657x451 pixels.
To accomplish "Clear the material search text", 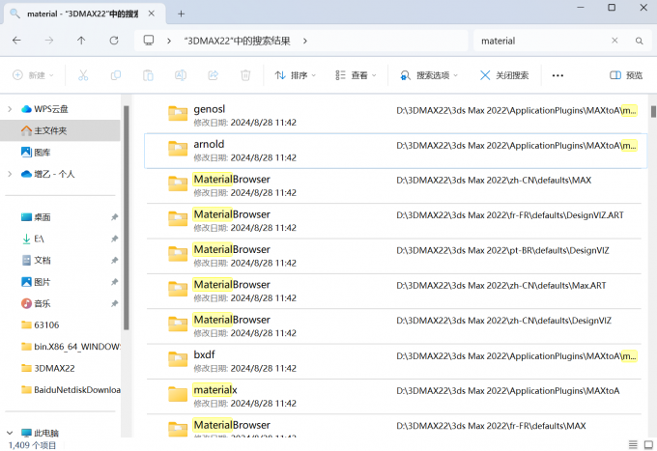I will pos(614,41).
